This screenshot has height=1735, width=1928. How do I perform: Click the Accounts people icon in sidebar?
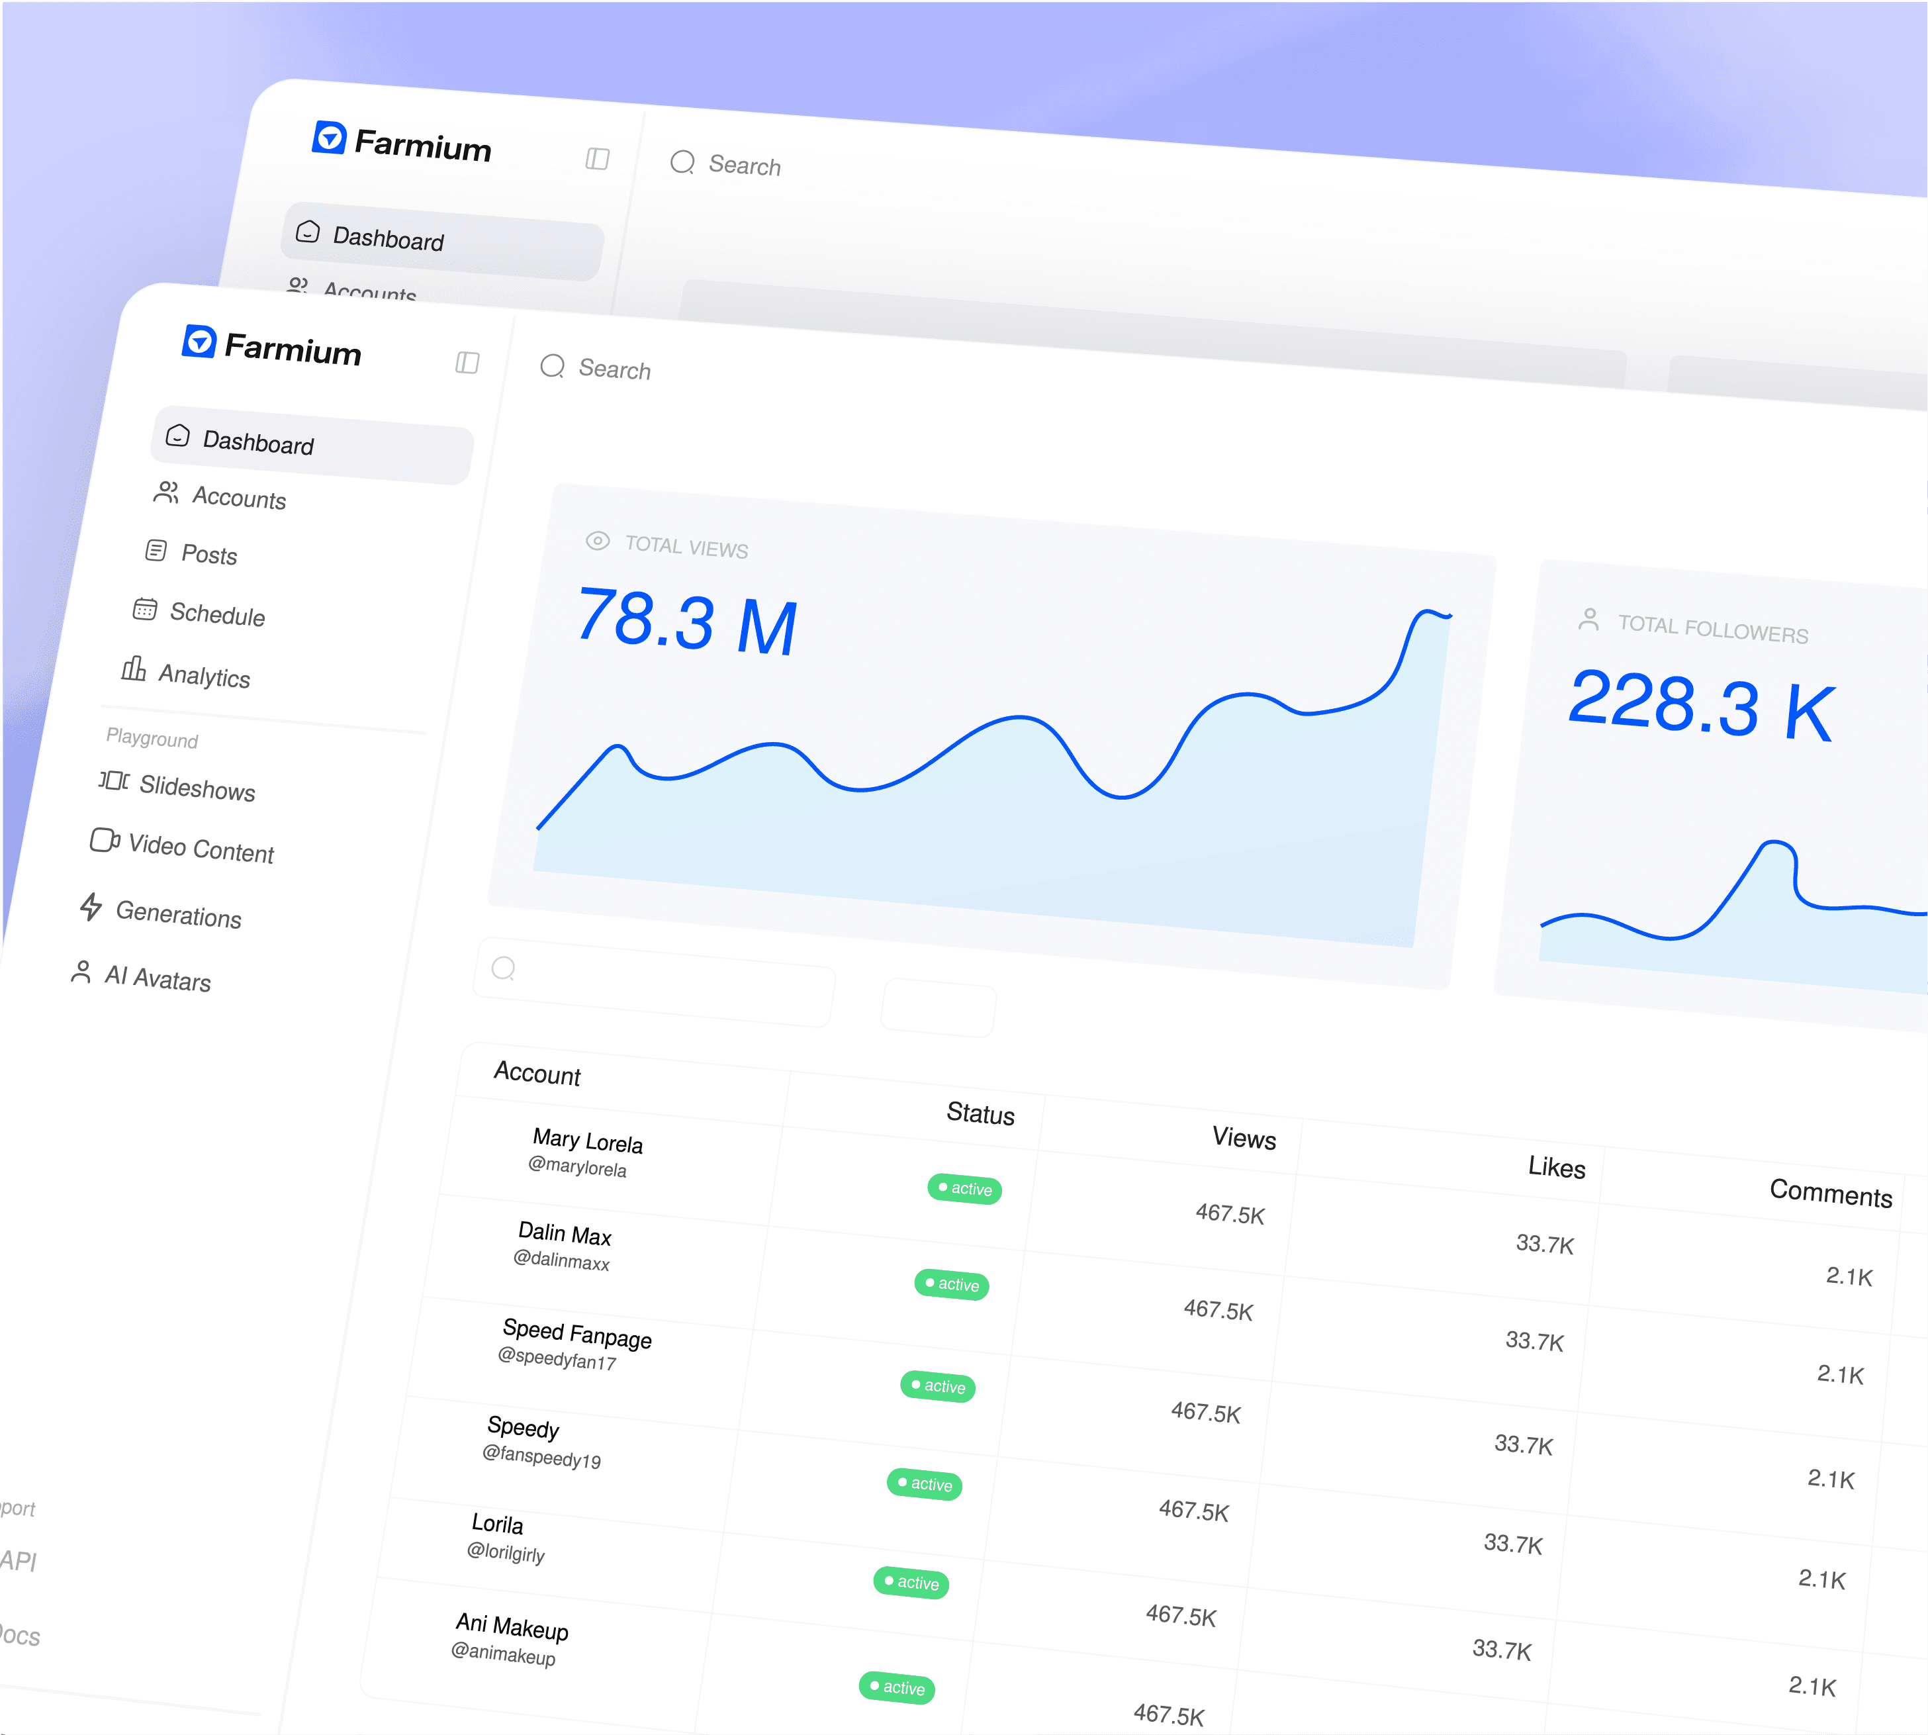click(167, 492)
